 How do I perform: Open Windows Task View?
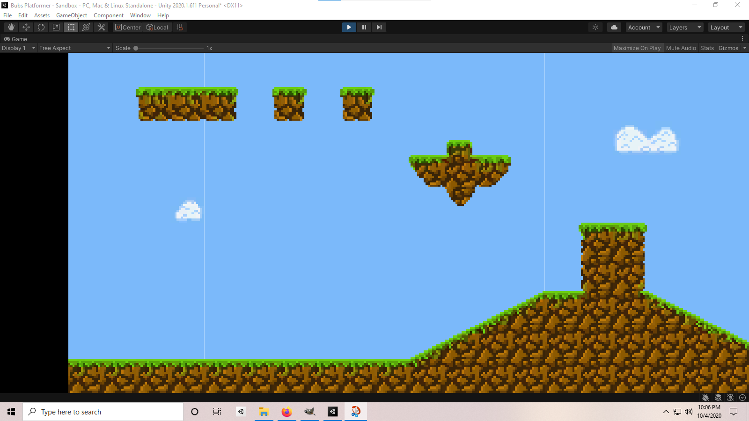(217, 412)
